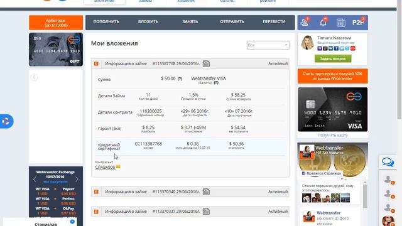Open the lifebuoy support icon on left edge
This screenshot has width=402, height=226.
click(6, 121)
